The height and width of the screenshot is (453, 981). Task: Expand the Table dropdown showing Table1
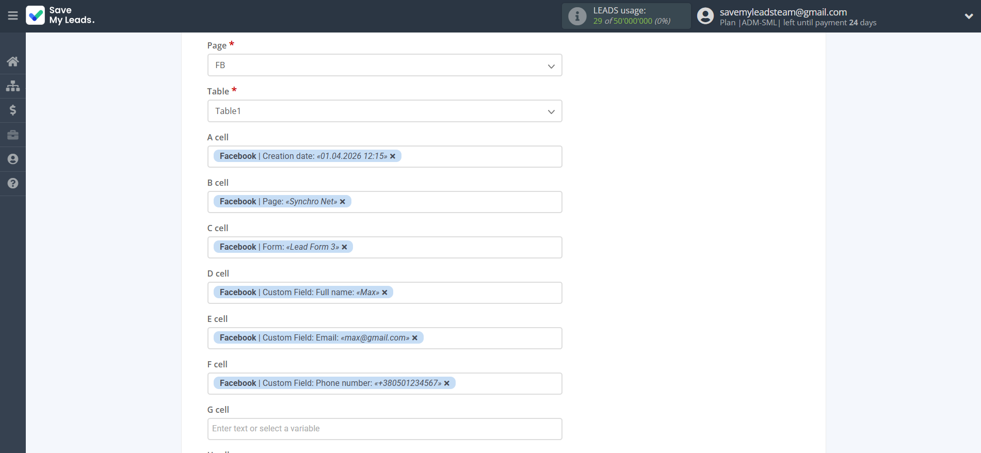click(384, 111)
